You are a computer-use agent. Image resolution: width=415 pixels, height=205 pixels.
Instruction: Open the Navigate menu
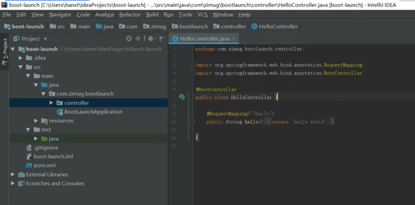(60, 15)
